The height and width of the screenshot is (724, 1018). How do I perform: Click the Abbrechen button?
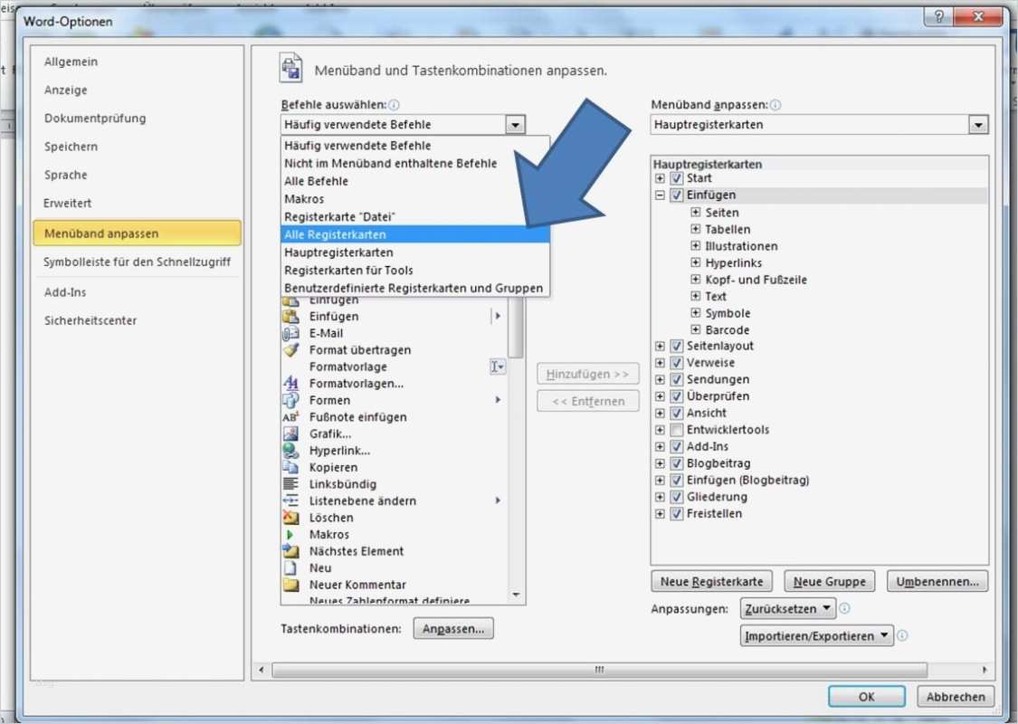pyautogui.click(x=955, y=696)
